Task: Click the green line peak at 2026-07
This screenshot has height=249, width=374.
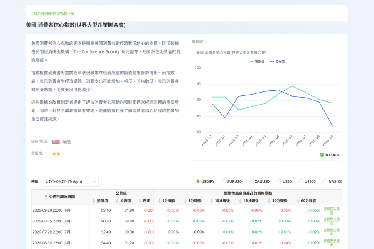Action: pyautogui.click(x=292, y=86)
